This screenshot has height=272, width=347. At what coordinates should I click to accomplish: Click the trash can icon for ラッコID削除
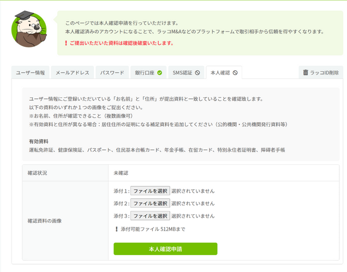pyautogui.click(x=306, y=72)
